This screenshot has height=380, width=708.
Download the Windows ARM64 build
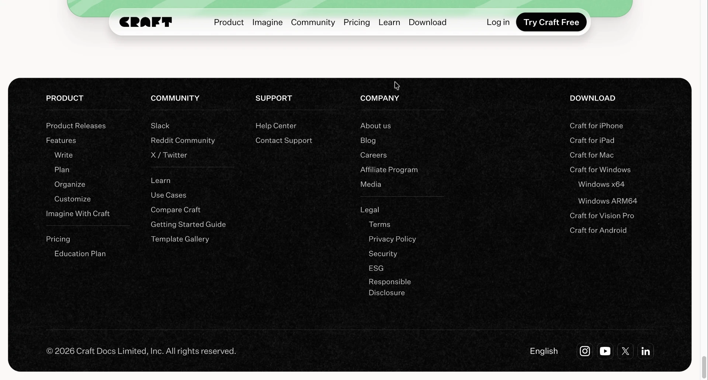(607, 201)
